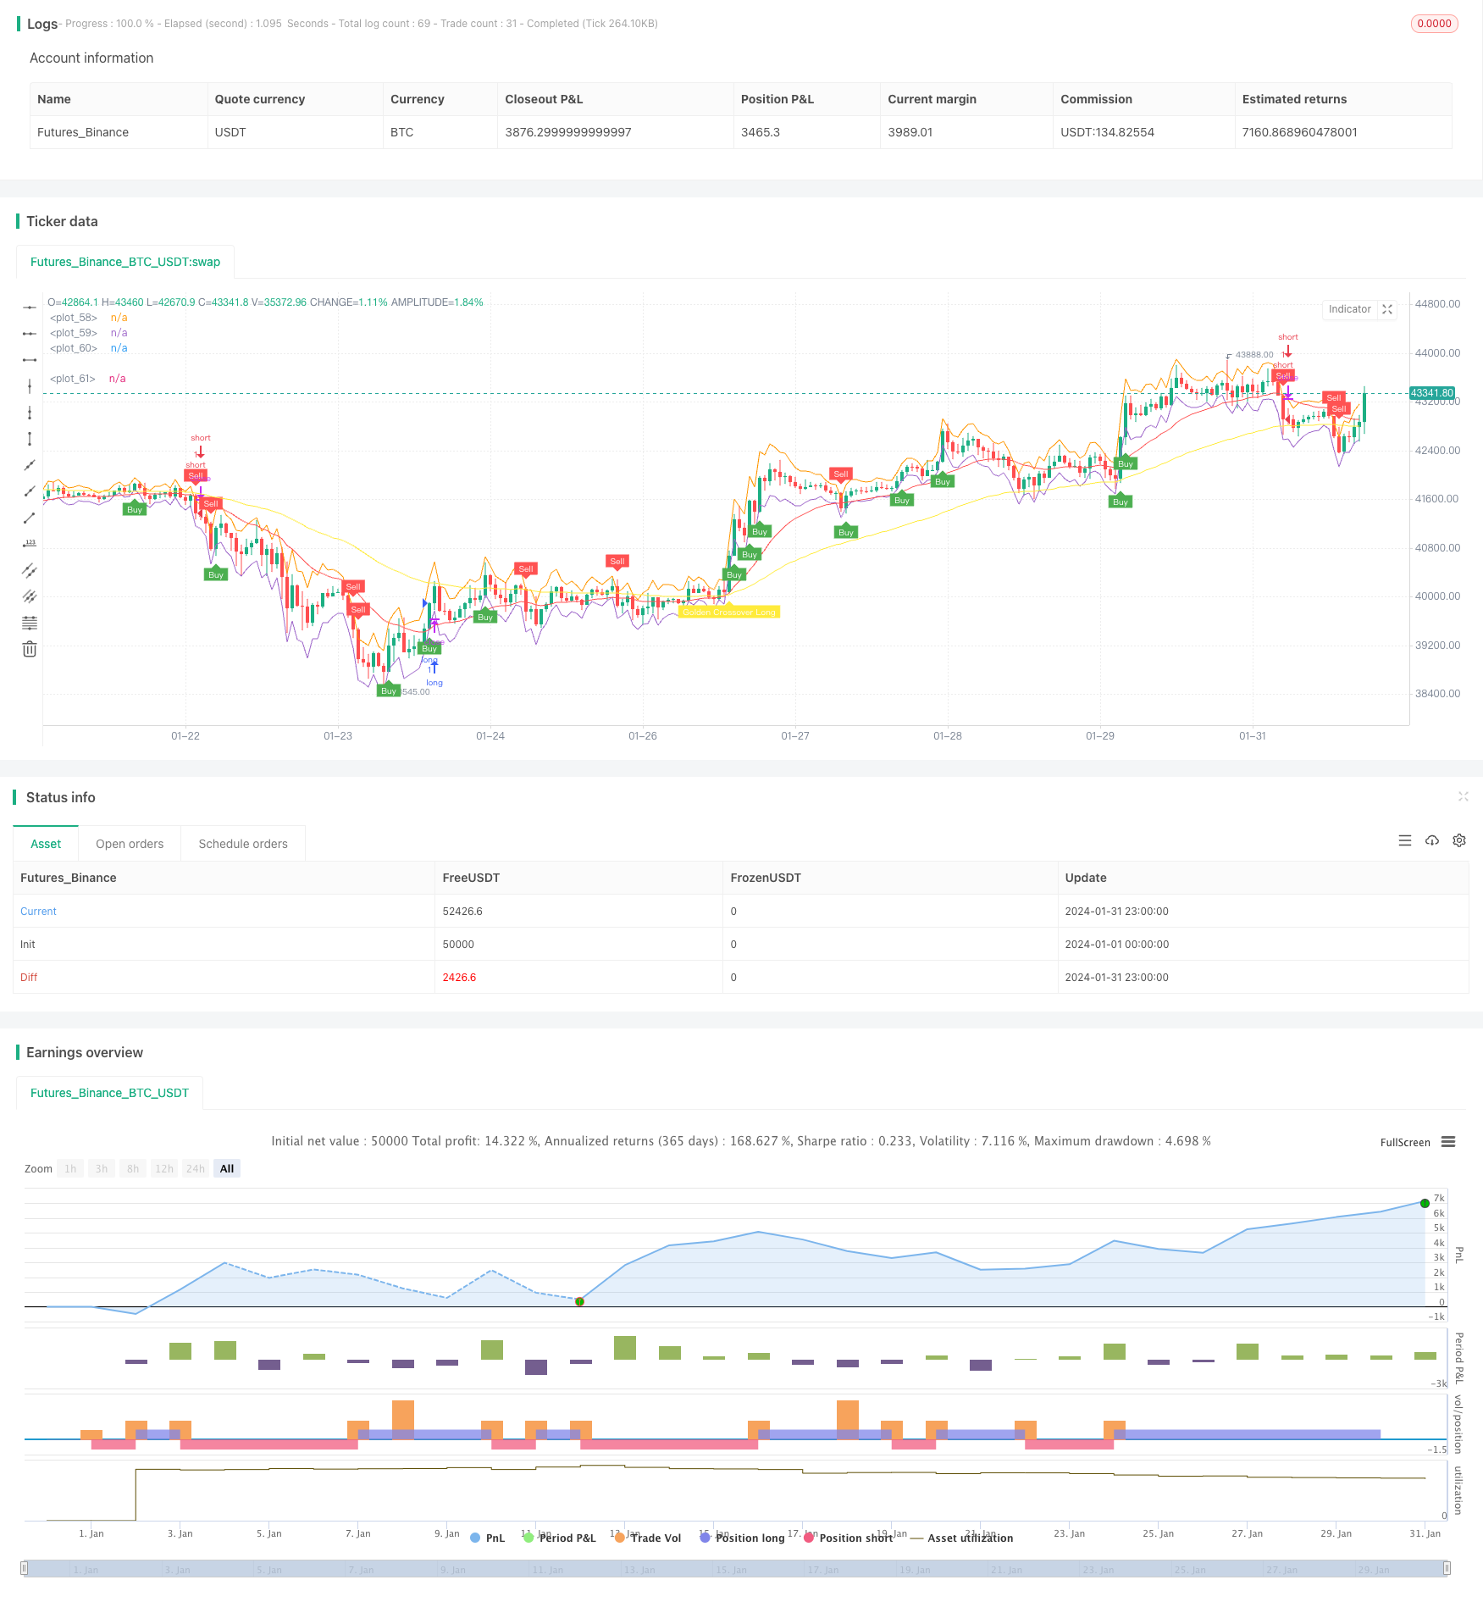
Task: Click the FreeUSDT value 52426.6
Action: [x=462, y=911]
